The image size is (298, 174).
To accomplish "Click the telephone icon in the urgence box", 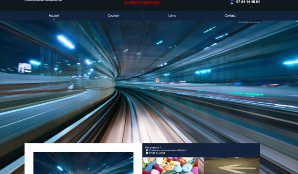I will click(147, 153).
